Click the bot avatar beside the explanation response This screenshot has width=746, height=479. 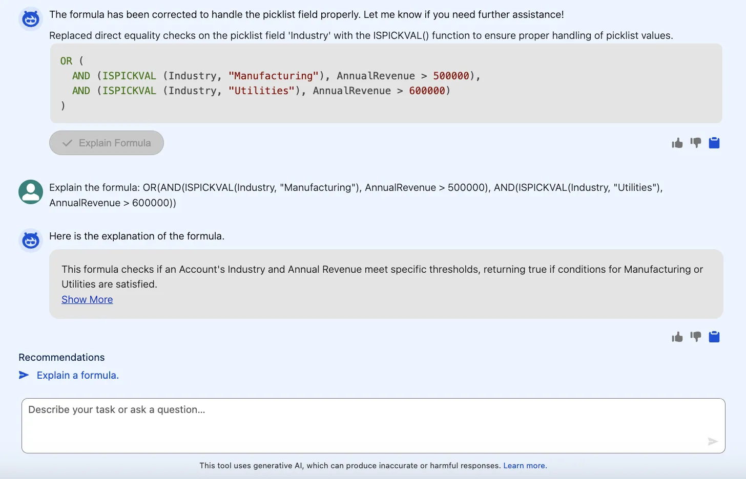click(x=31, y=240)
